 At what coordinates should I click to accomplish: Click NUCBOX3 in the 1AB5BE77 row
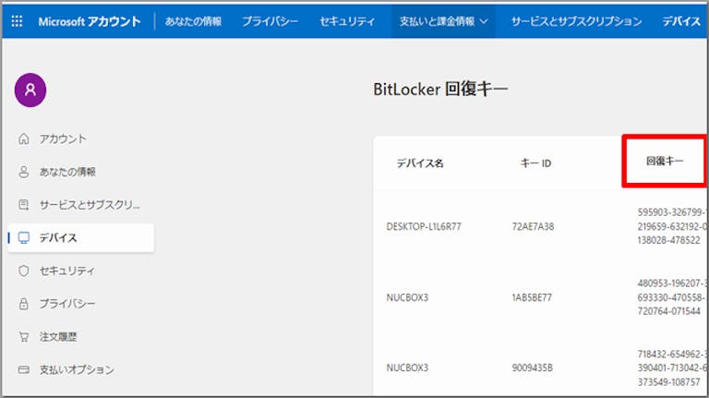coord(407,297)
